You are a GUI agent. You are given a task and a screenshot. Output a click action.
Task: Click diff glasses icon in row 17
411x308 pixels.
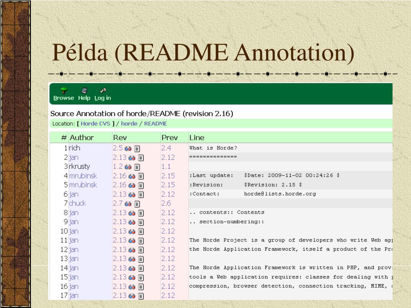(x=132, y=296)
